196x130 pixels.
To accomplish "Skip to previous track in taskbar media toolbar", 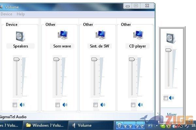I will (125, 126).
